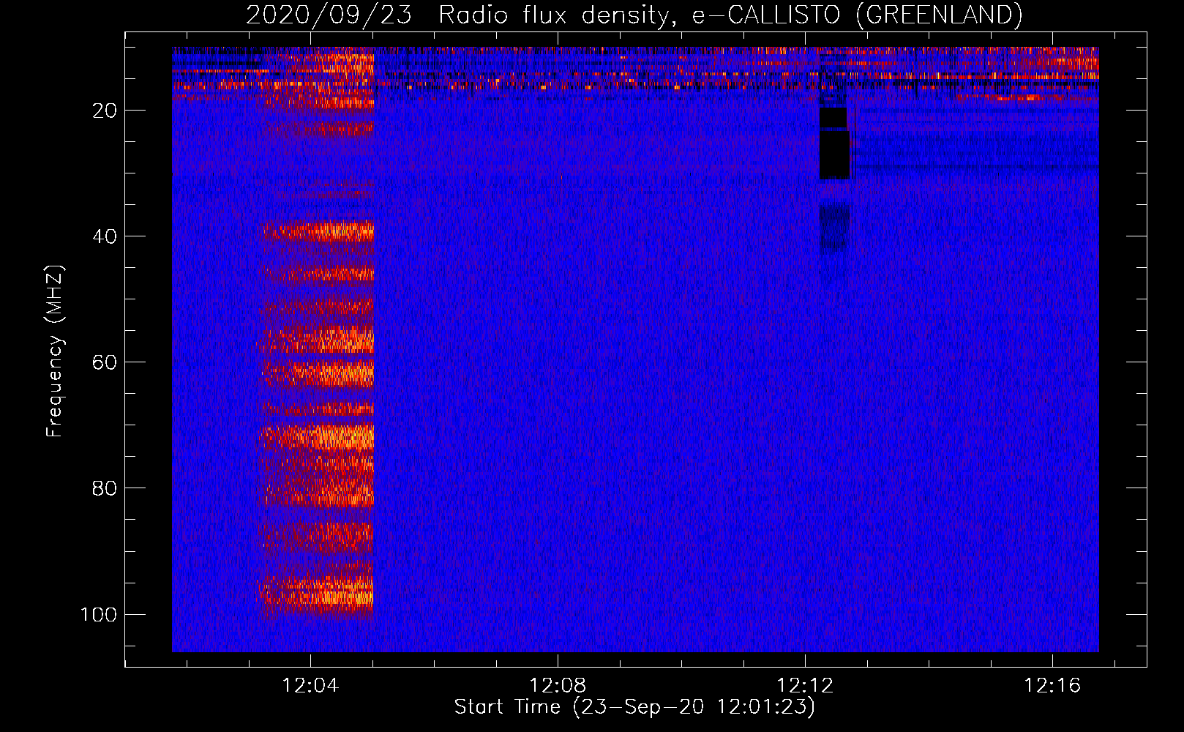Click the 'Start Time (23-Sep-20 12:01:23)' label

[634, 707]
